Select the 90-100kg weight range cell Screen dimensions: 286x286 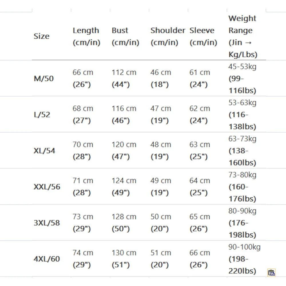244,259
